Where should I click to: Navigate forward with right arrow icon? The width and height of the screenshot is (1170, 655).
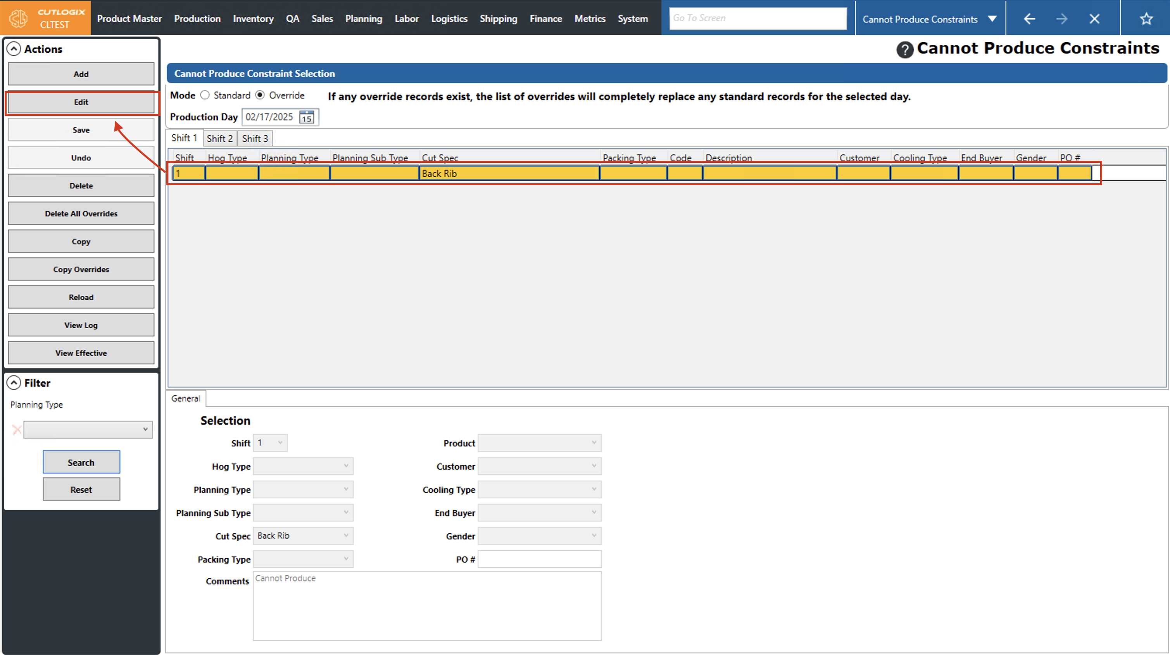click(1061, 19)
